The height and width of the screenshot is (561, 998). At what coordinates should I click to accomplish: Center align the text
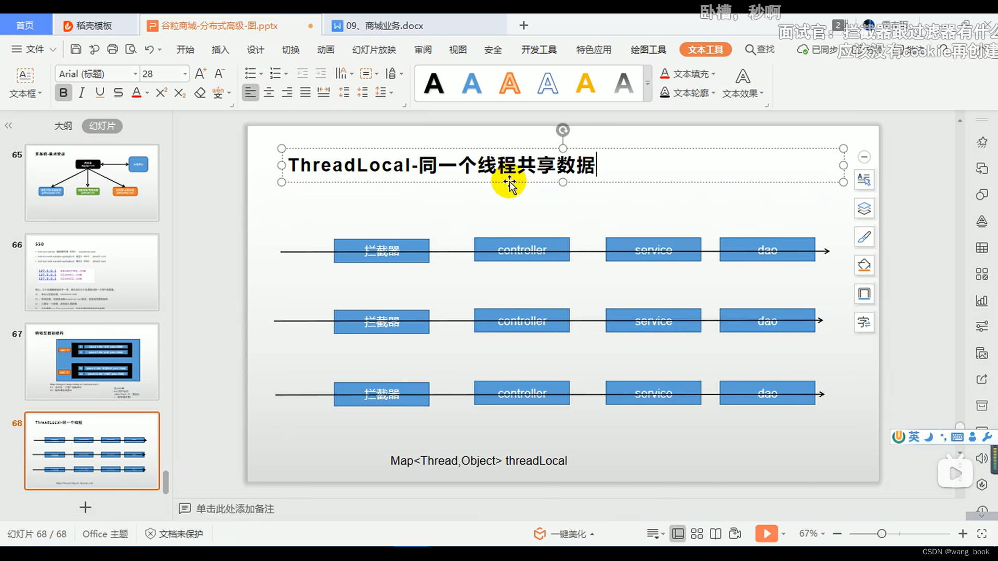pyautogui.click(x=269, y=92)
